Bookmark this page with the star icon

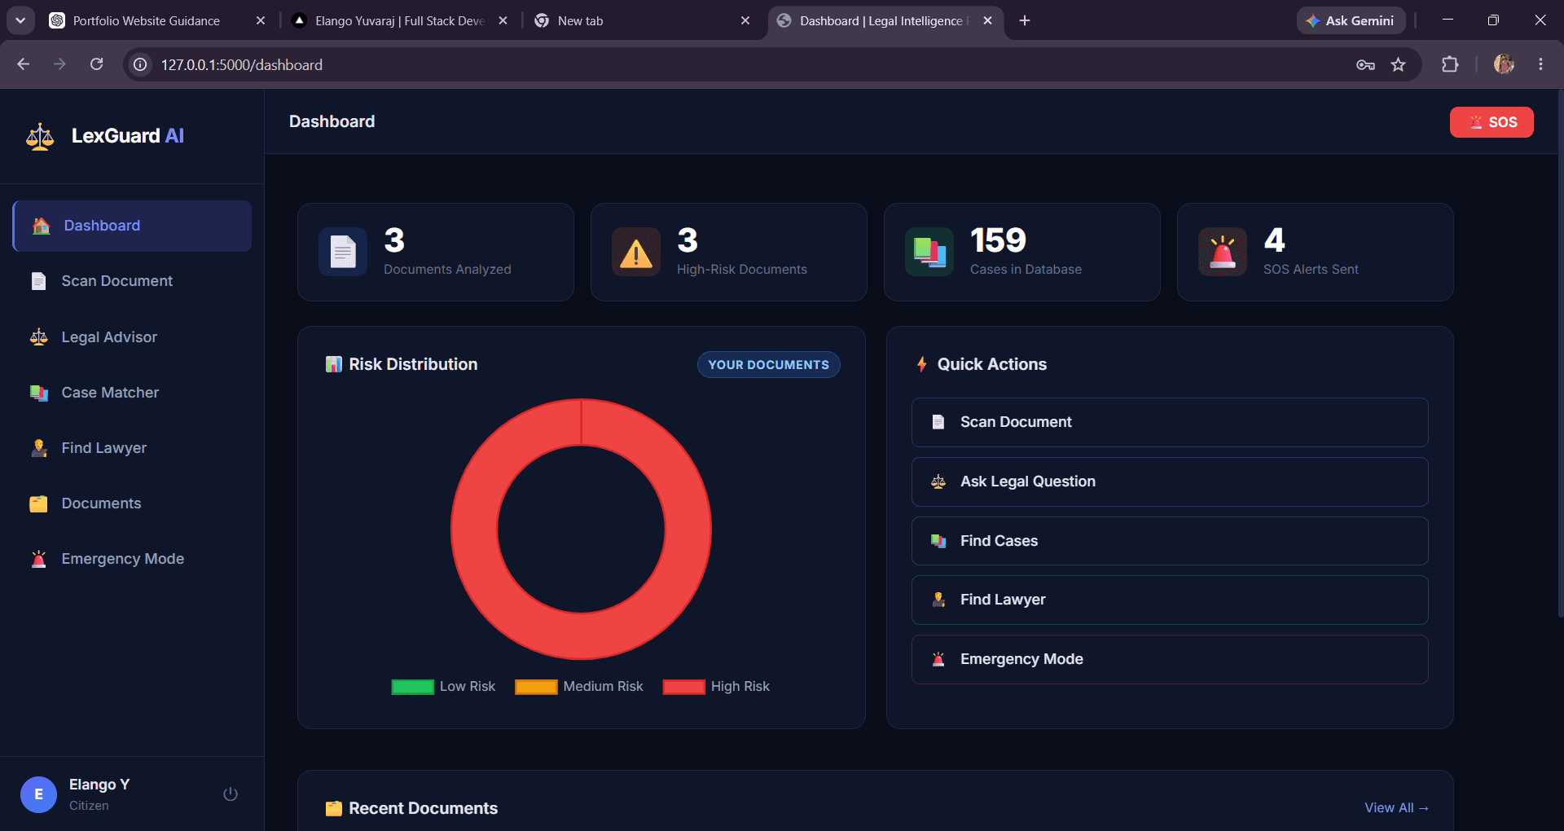pos(1399,64)
